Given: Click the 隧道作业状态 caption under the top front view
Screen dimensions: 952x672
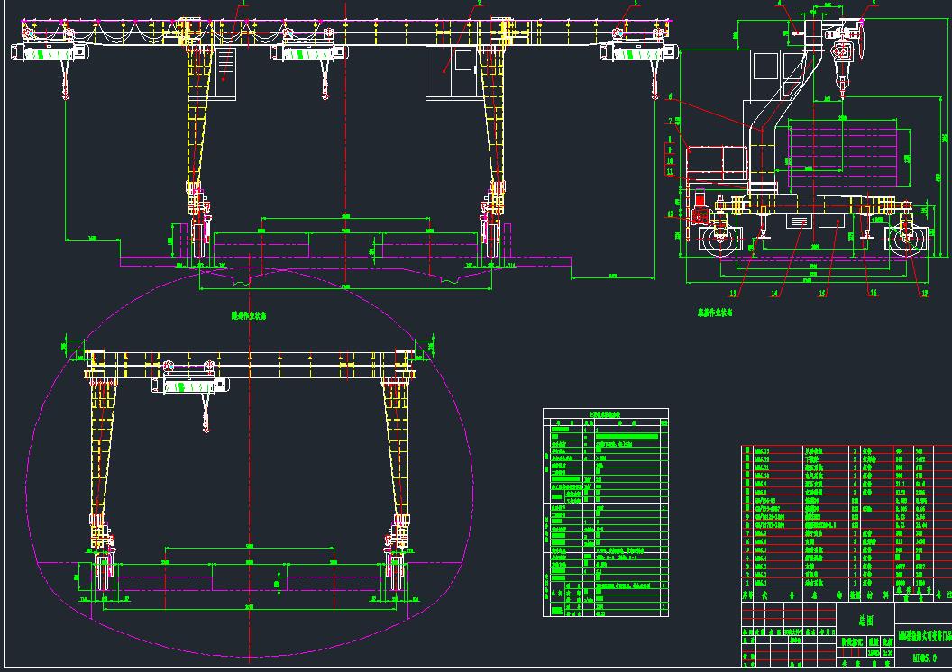Looking at the screenshot, I should tap(249, 315).
